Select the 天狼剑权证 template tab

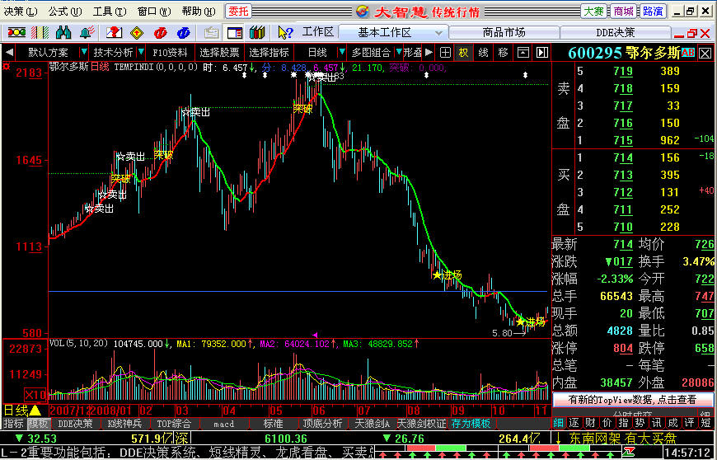pos(421,424)
